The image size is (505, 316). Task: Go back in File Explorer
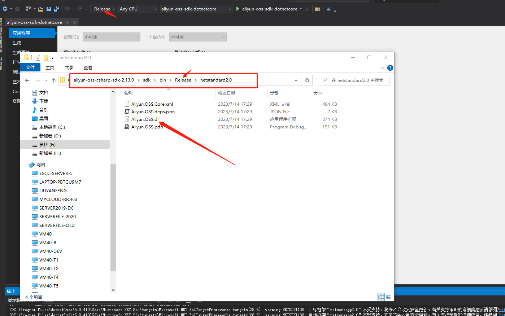pos(27,80)
